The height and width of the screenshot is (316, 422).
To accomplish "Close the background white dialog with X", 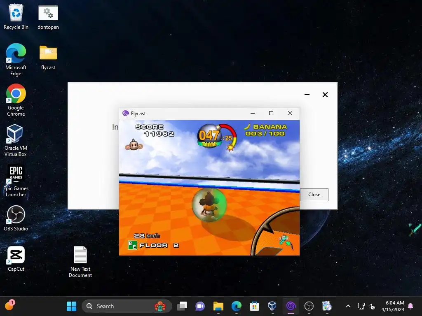I will (325, 95).
